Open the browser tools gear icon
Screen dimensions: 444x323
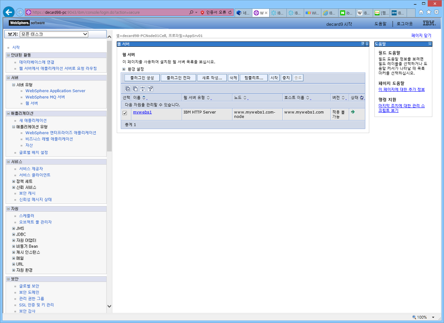point(437,12)
